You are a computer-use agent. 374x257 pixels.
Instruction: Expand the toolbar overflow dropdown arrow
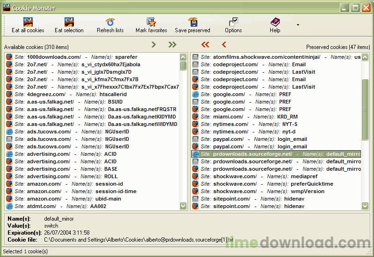[x=298, y=25]
